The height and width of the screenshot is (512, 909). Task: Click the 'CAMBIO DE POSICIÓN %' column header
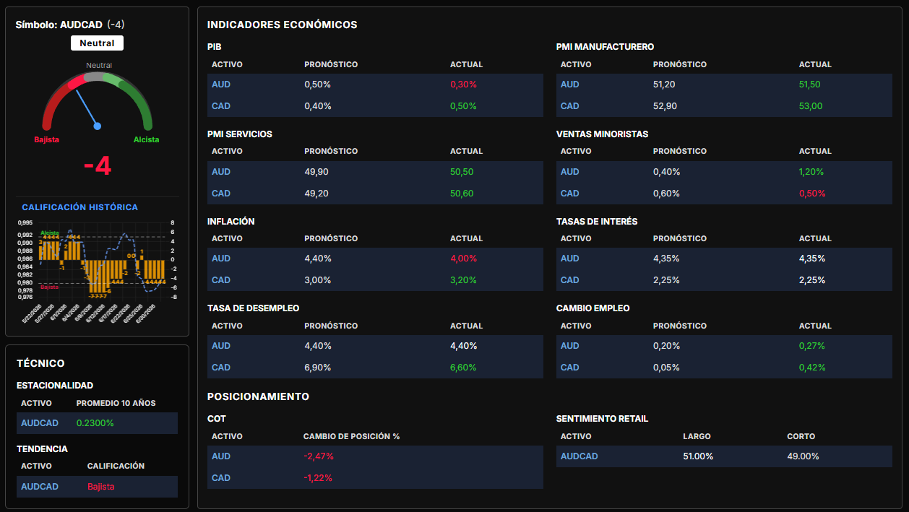pyautogui.click(x=351, y=437)
